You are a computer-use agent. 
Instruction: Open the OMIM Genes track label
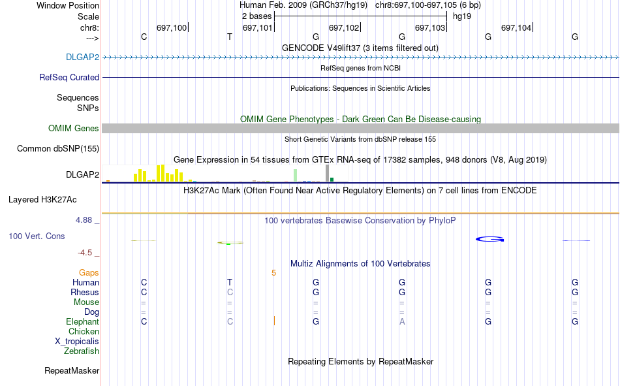(x=73, y=128)
